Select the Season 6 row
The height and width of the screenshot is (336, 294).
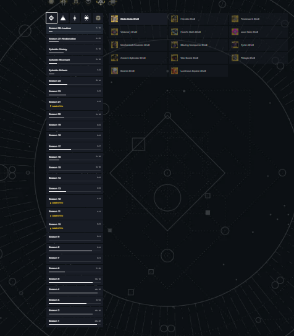click(x=75, y=269)
